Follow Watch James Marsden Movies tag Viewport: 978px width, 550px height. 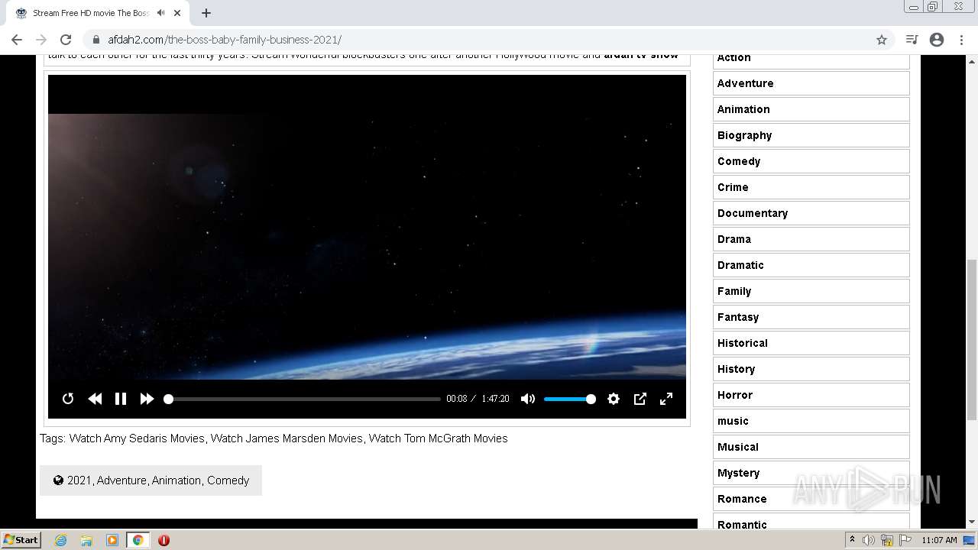[287, 438]
